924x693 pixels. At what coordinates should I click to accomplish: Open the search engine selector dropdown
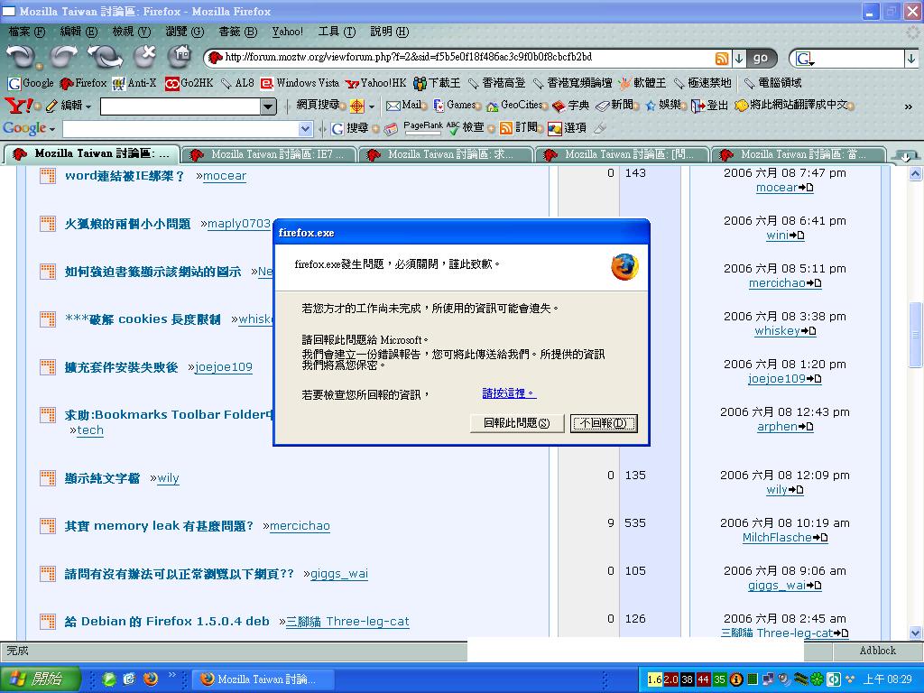click(x=805, y=59)
